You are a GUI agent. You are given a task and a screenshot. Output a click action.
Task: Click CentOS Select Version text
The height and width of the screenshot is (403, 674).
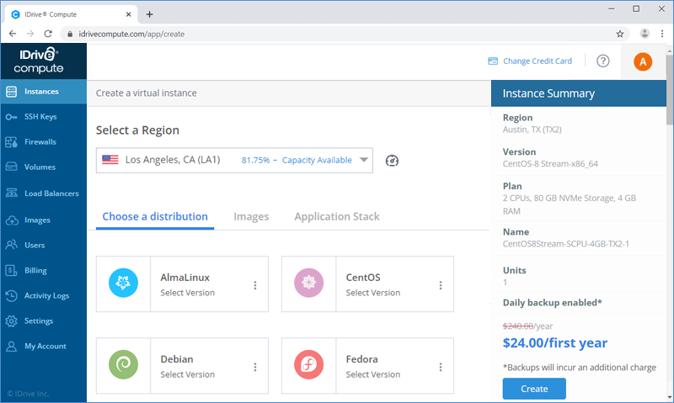pyautogui.click(x=372, y=293)
